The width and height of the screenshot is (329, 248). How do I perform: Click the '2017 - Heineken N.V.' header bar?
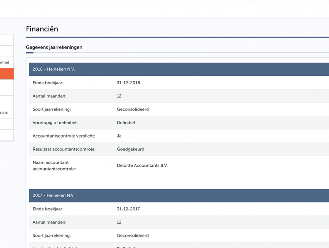(179, 195)
